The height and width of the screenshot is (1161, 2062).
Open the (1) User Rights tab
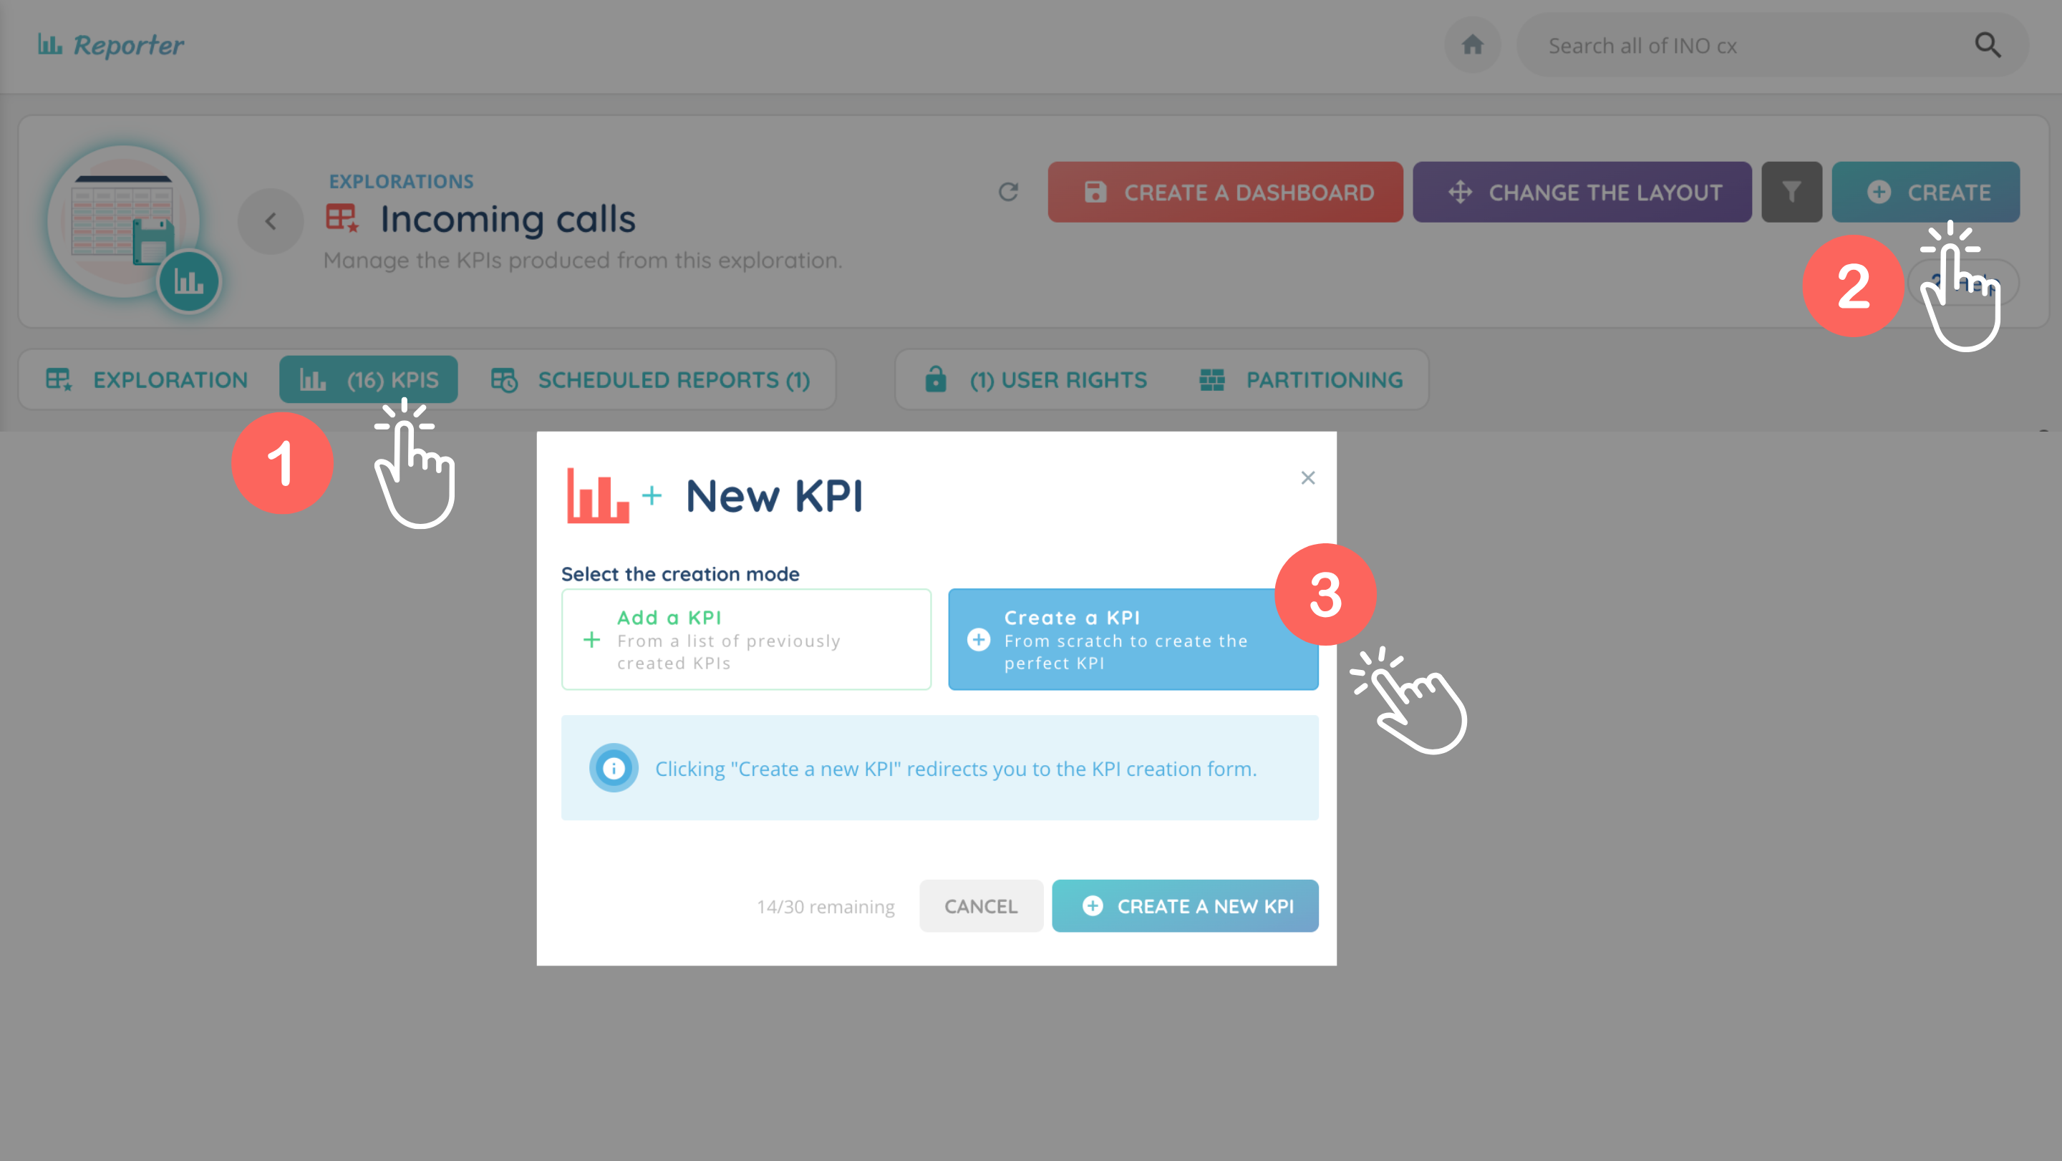pos(1037,380)
